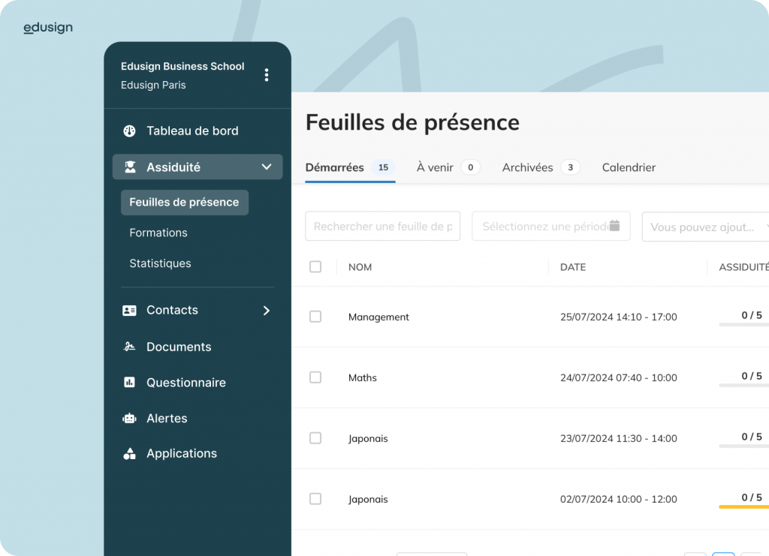Open the Contacts card icon
Viewport: 769px width, 556px height.
pos(129,311)
